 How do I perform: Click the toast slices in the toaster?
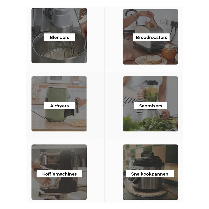(152, 23)
